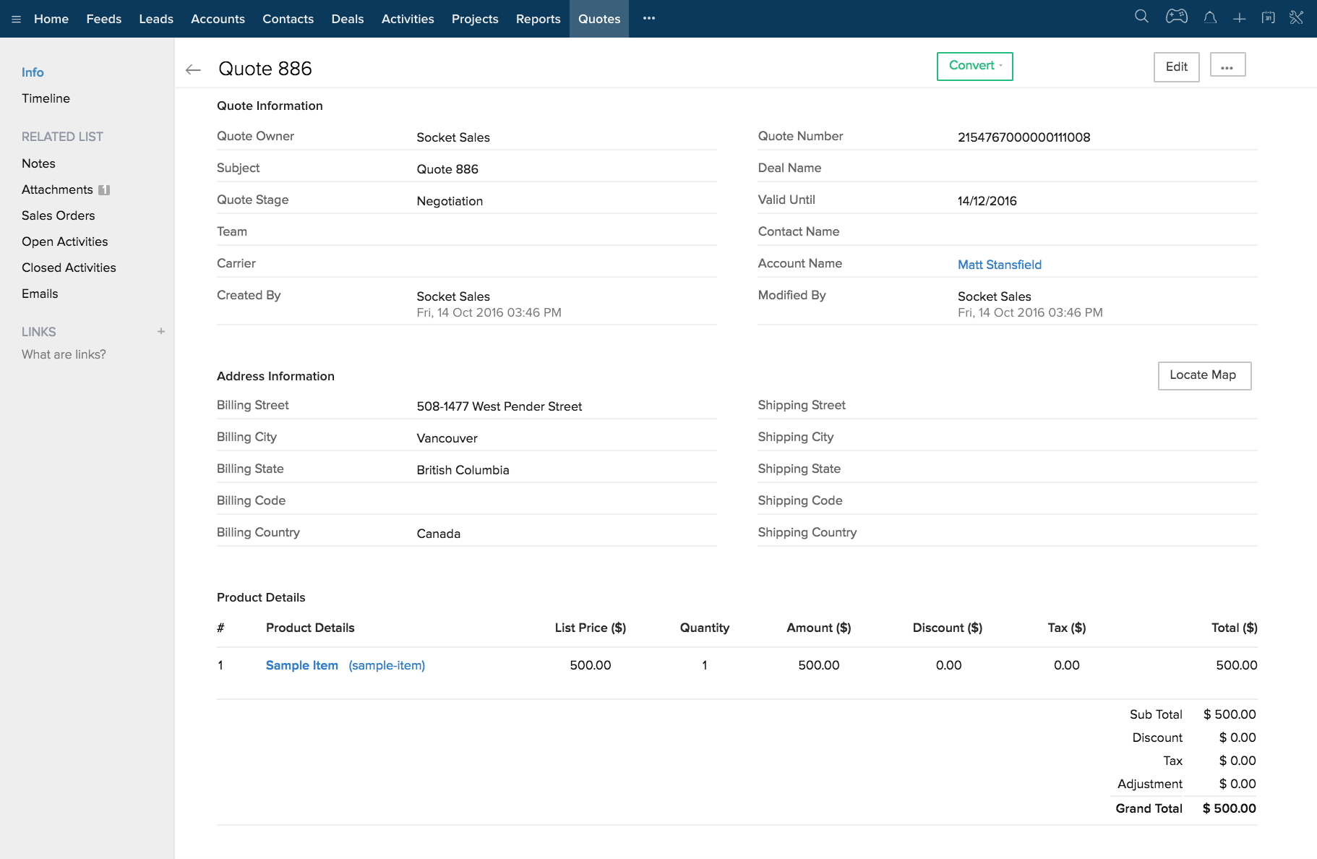Open Open Activities related list

[64, 242]
